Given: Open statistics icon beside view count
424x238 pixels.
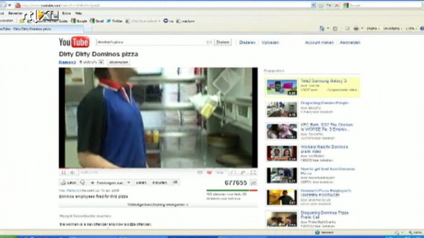Looking at the screenshot, I should tap(253, 183).
